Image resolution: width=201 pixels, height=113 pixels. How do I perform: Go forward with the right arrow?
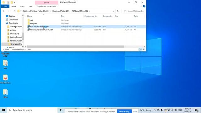pos(8,11)
